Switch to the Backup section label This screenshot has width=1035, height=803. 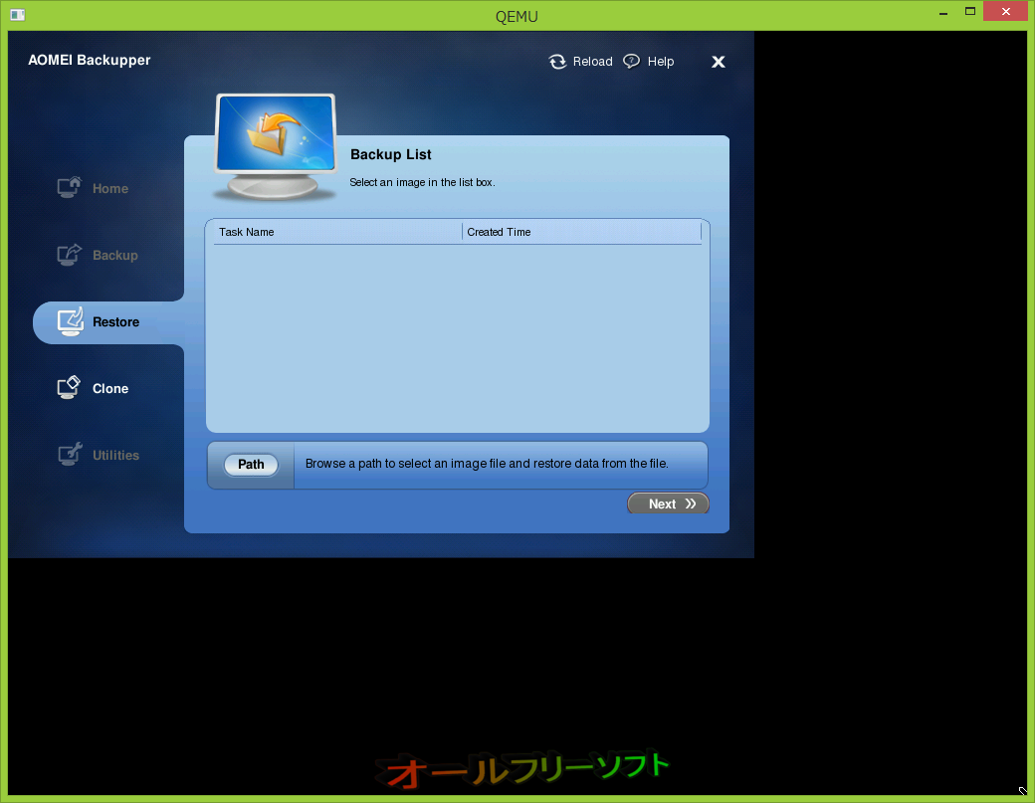114,256
